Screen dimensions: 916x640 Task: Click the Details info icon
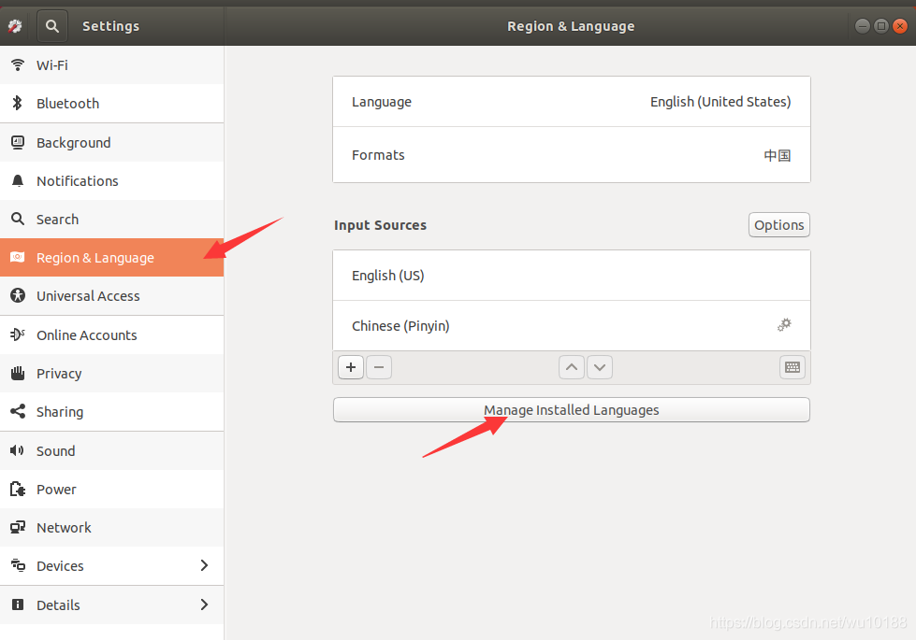(18, 604)
